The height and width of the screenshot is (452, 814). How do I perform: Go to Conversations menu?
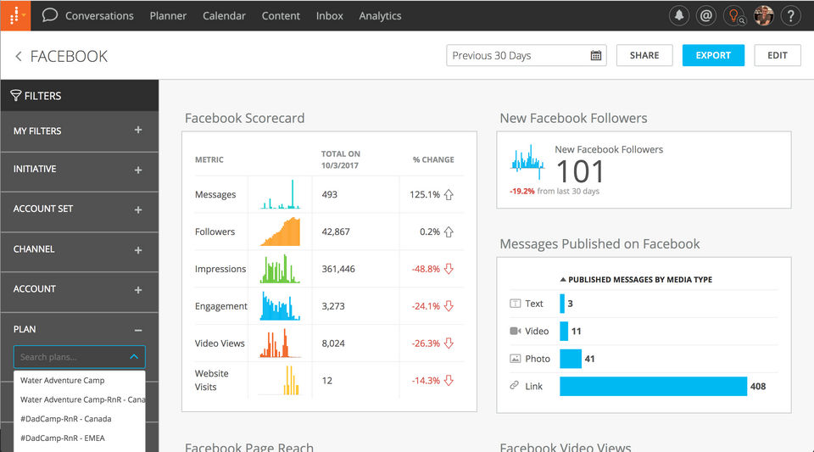coord(99,15)
